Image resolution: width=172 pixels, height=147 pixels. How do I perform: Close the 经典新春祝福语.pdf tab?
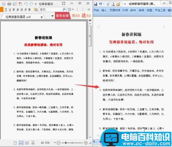point(41,17)
